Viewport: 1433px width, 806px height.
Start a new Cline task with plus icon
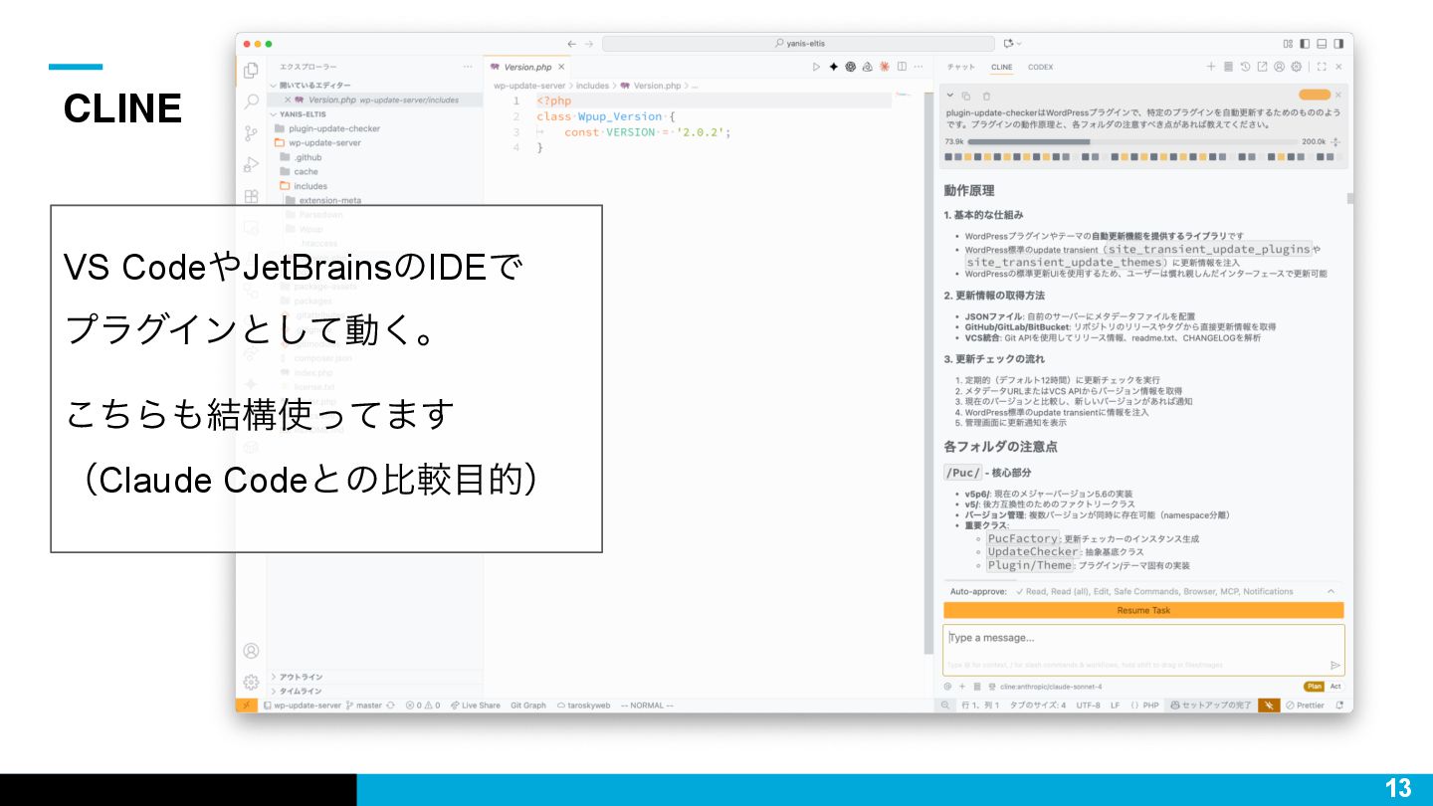[x=1211, y=67]
